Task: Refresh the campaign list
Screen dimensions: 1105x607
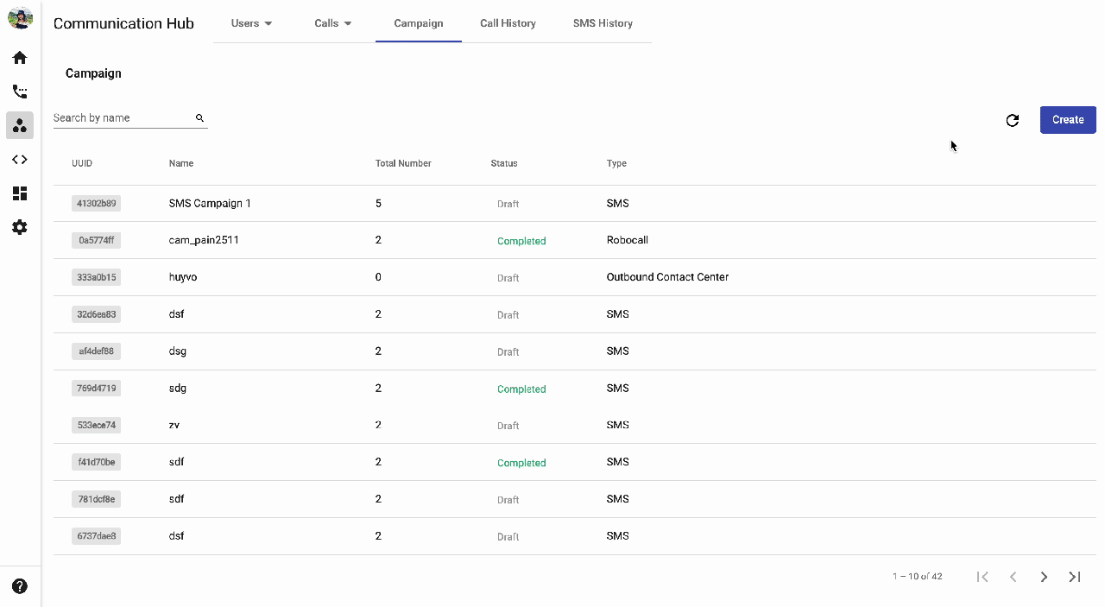Action: [1013, 120]
